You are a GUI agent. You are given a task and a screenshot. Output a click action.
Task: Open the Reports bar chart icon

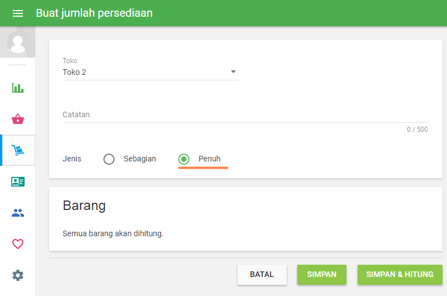18,88
